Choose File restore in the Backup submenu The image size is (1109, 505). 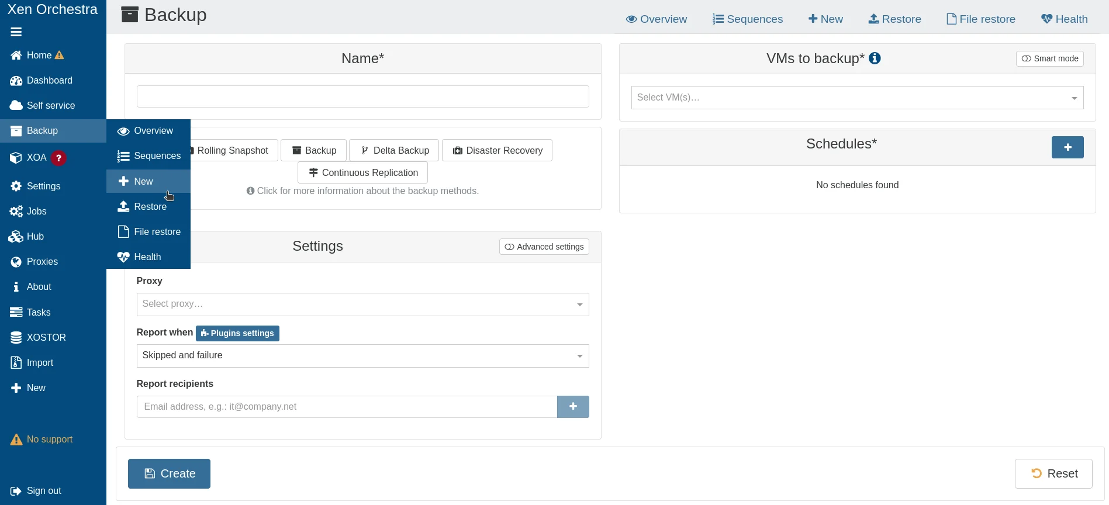[x=148, y=232]
